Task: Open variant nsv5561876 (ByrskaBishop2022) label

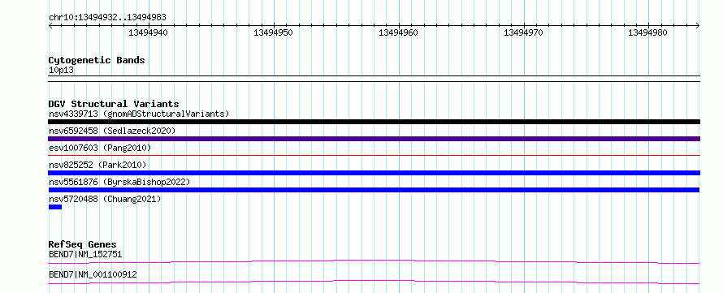Action: (x=119, y=182)
